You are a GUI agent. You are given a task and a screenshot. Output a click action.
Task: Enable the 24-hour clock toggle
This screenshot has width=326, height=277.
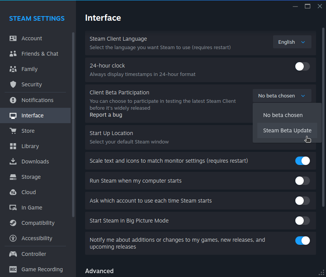tap(302, 66)
